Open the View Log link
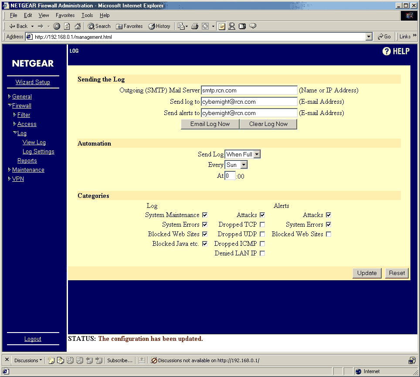Screen dimensions: 420x377 pos(34,142)
